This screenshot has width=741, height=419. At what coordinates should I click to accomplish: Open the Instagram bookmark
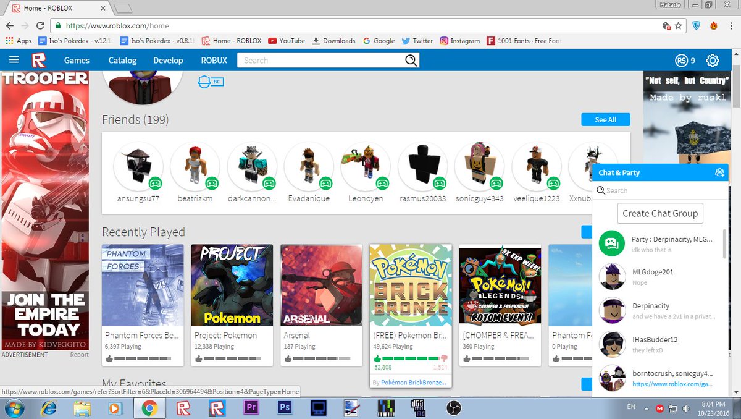click(x=460, y=41)
